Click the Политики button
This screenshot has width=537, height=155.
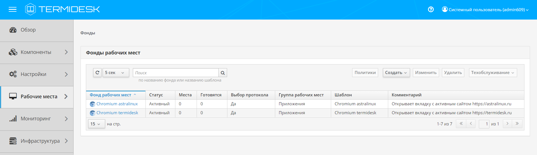click(365, 73)
